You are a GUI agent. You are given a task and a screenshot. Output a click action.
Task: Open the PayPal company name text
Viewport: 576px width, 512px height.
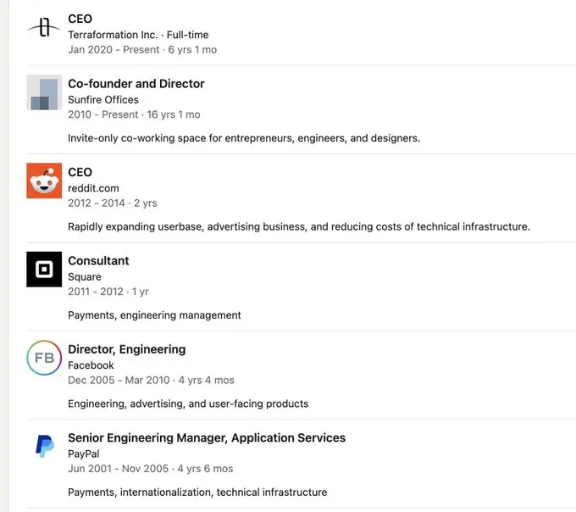point(84,454)
